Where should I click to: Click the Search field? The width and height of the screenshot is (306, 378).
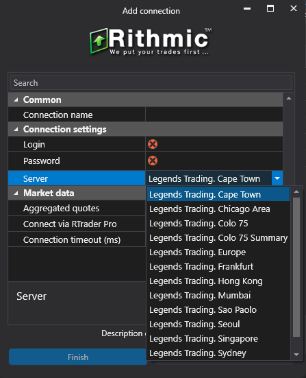click(x=151, y=83)
